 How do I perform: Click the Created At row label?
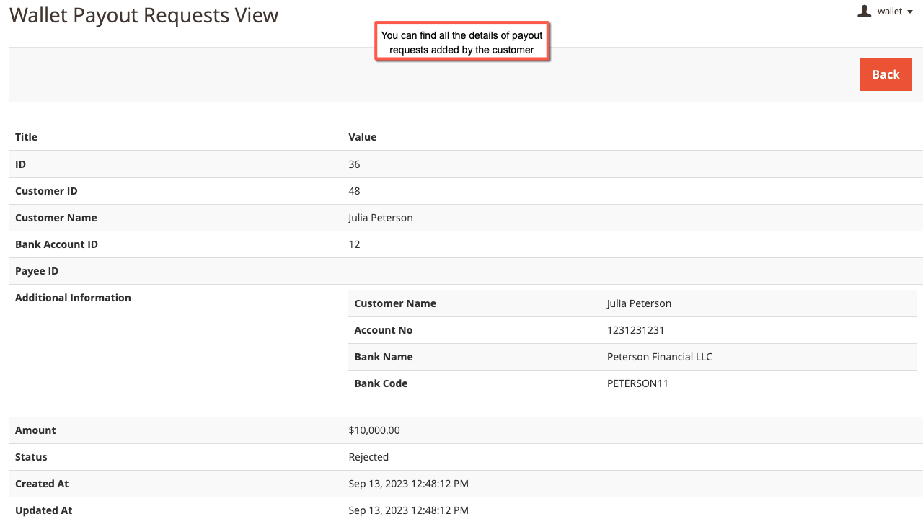pyautogui.click(x=42, y=484)
